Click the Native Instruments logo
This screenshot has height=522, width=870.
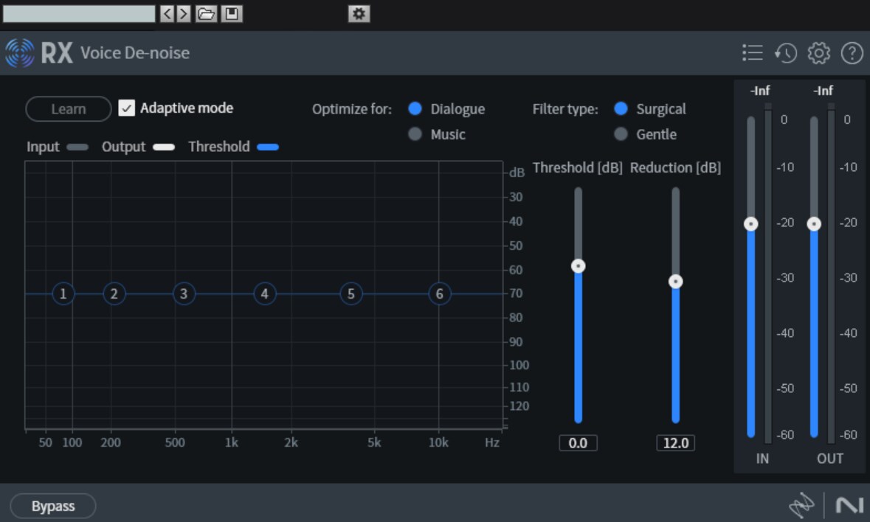click(x=849, y=505)
